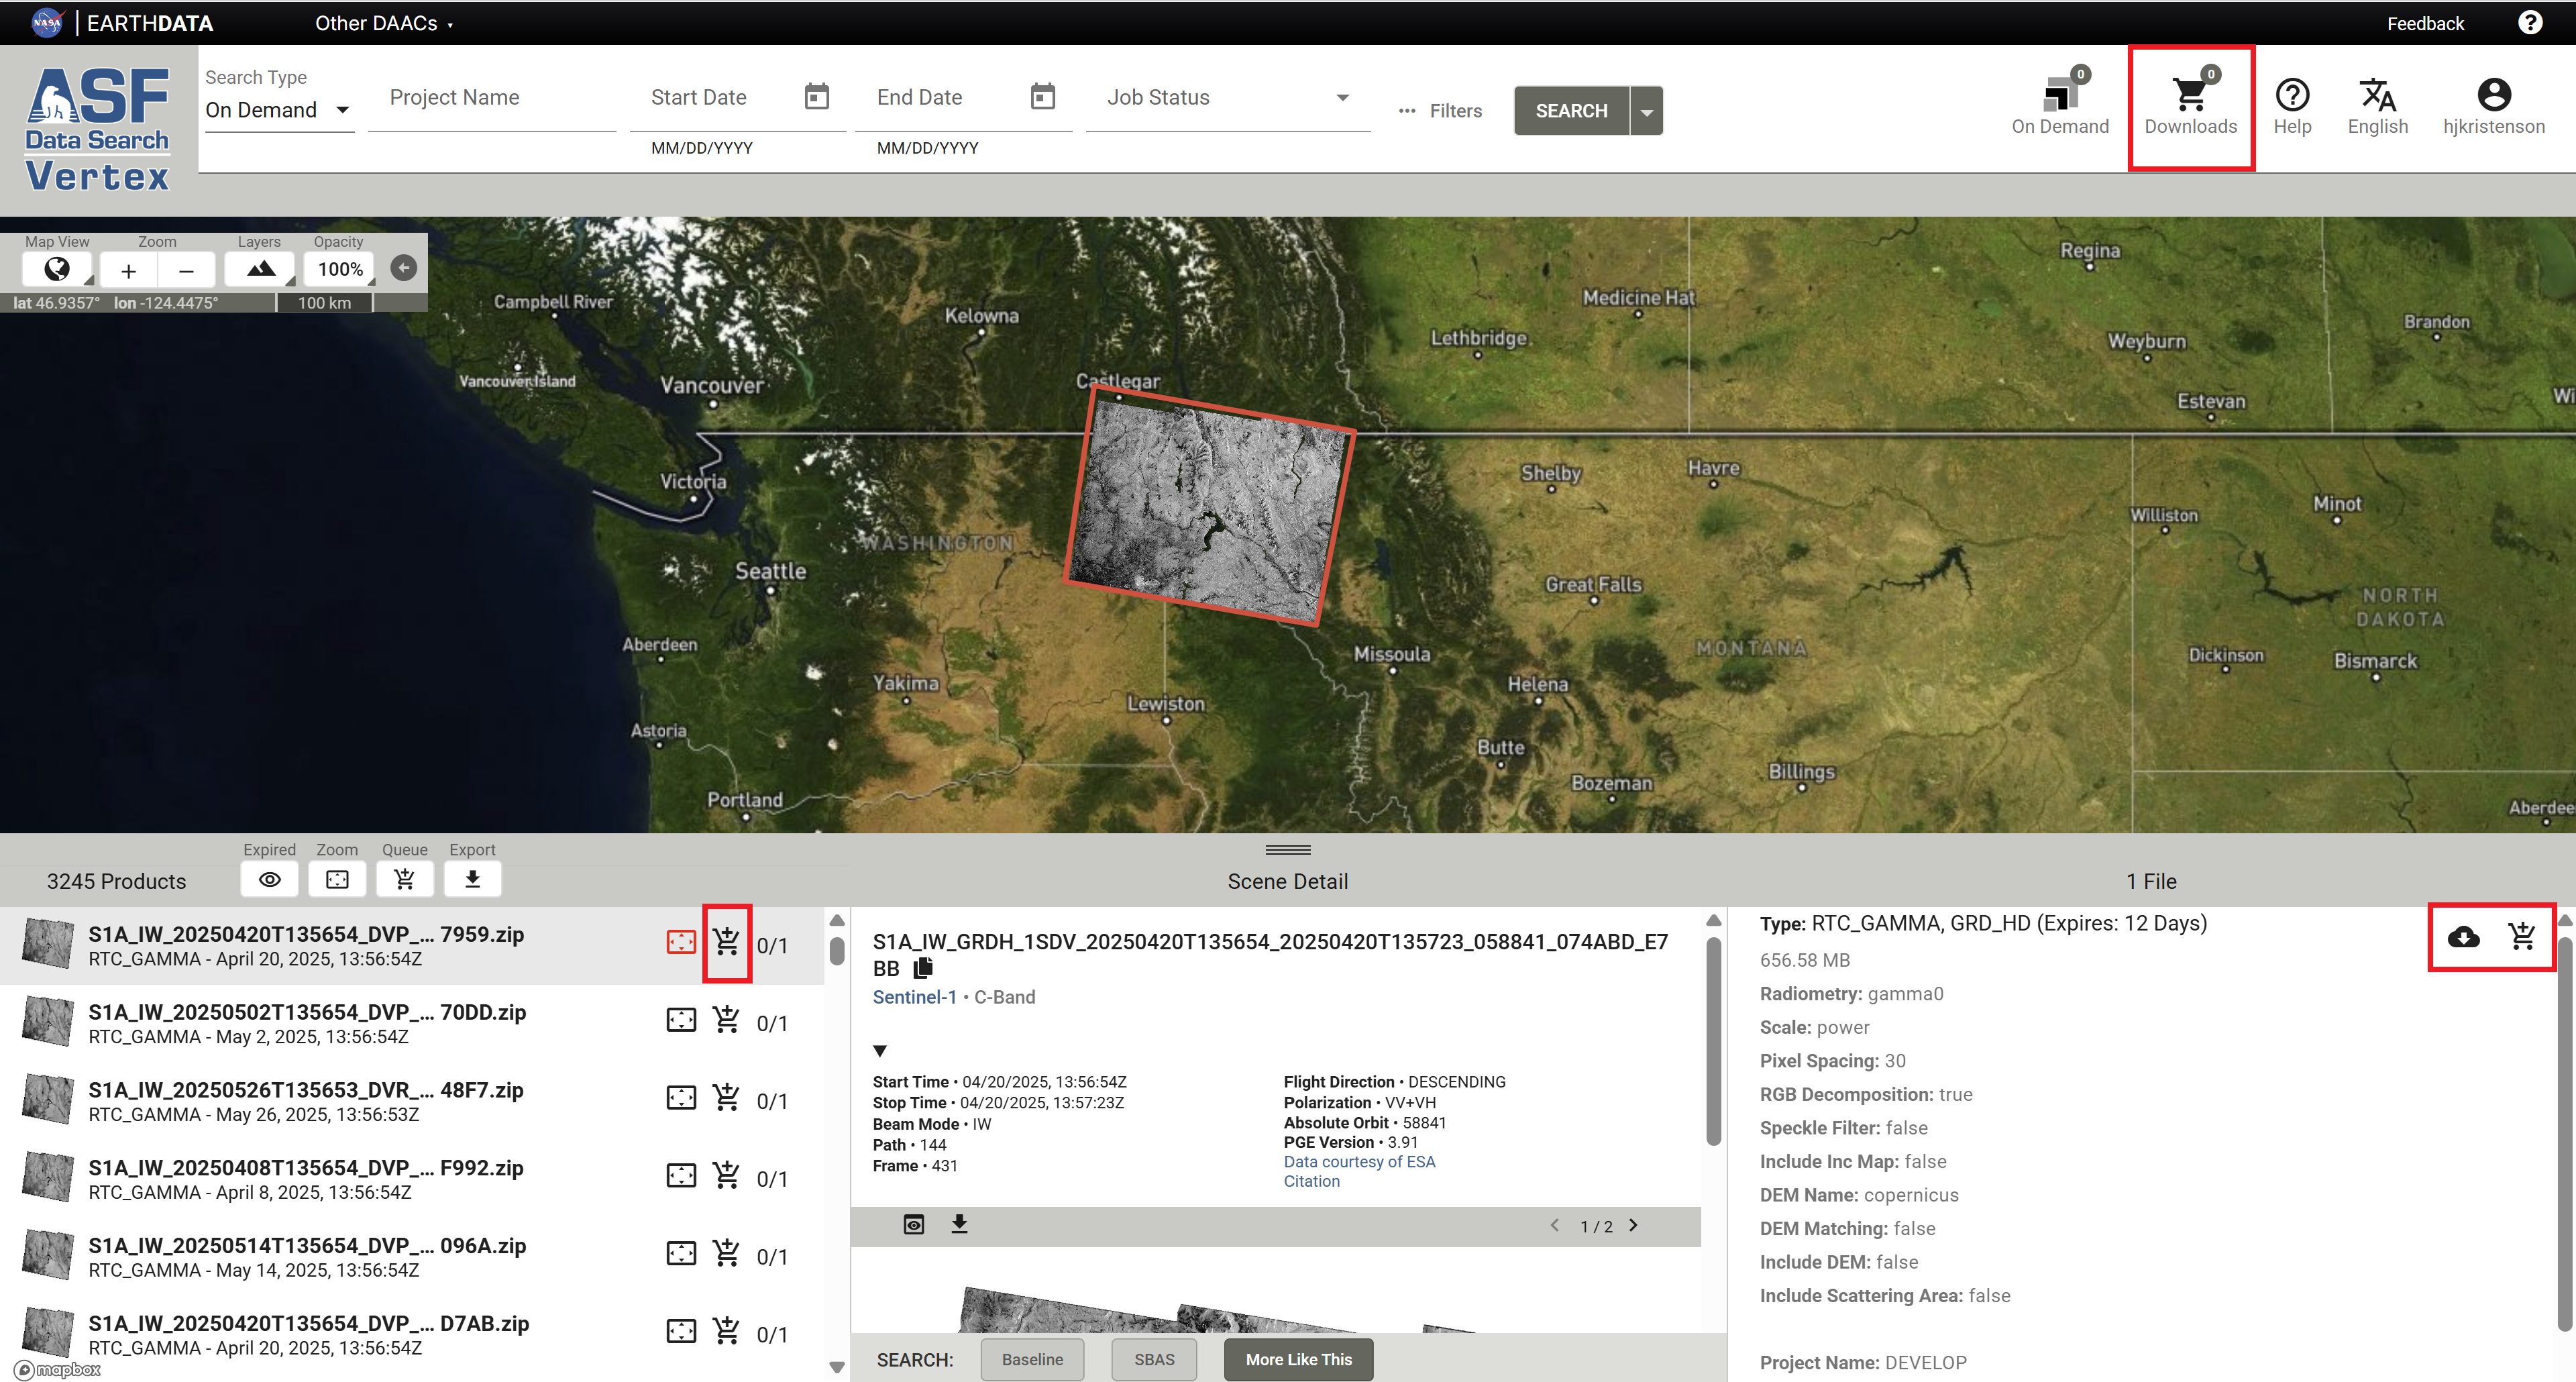Click the Earthdata help question mark

tap(2530, 23)
